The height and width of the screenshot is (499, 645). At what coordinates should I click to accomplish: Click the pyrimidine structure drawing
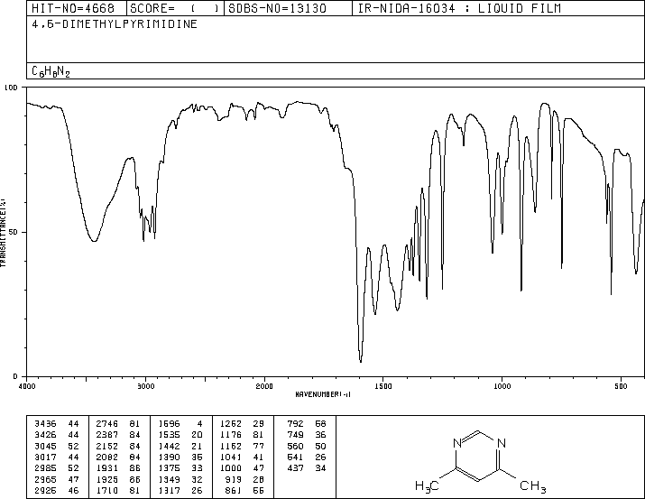[480, 461]
